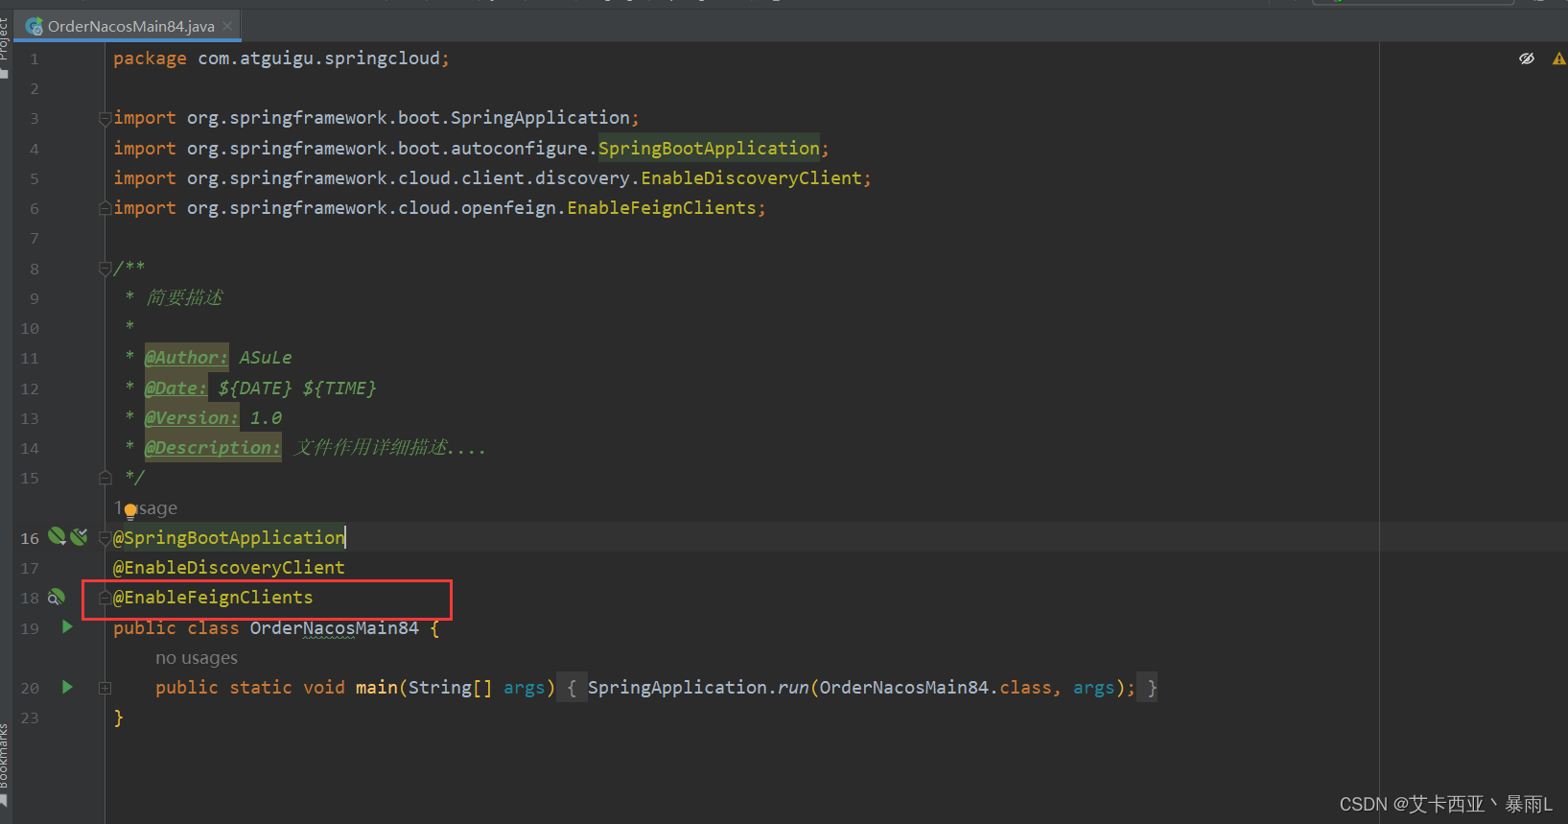
Task: Click the @Author: Javadoc tag
Action: (186, 358)
